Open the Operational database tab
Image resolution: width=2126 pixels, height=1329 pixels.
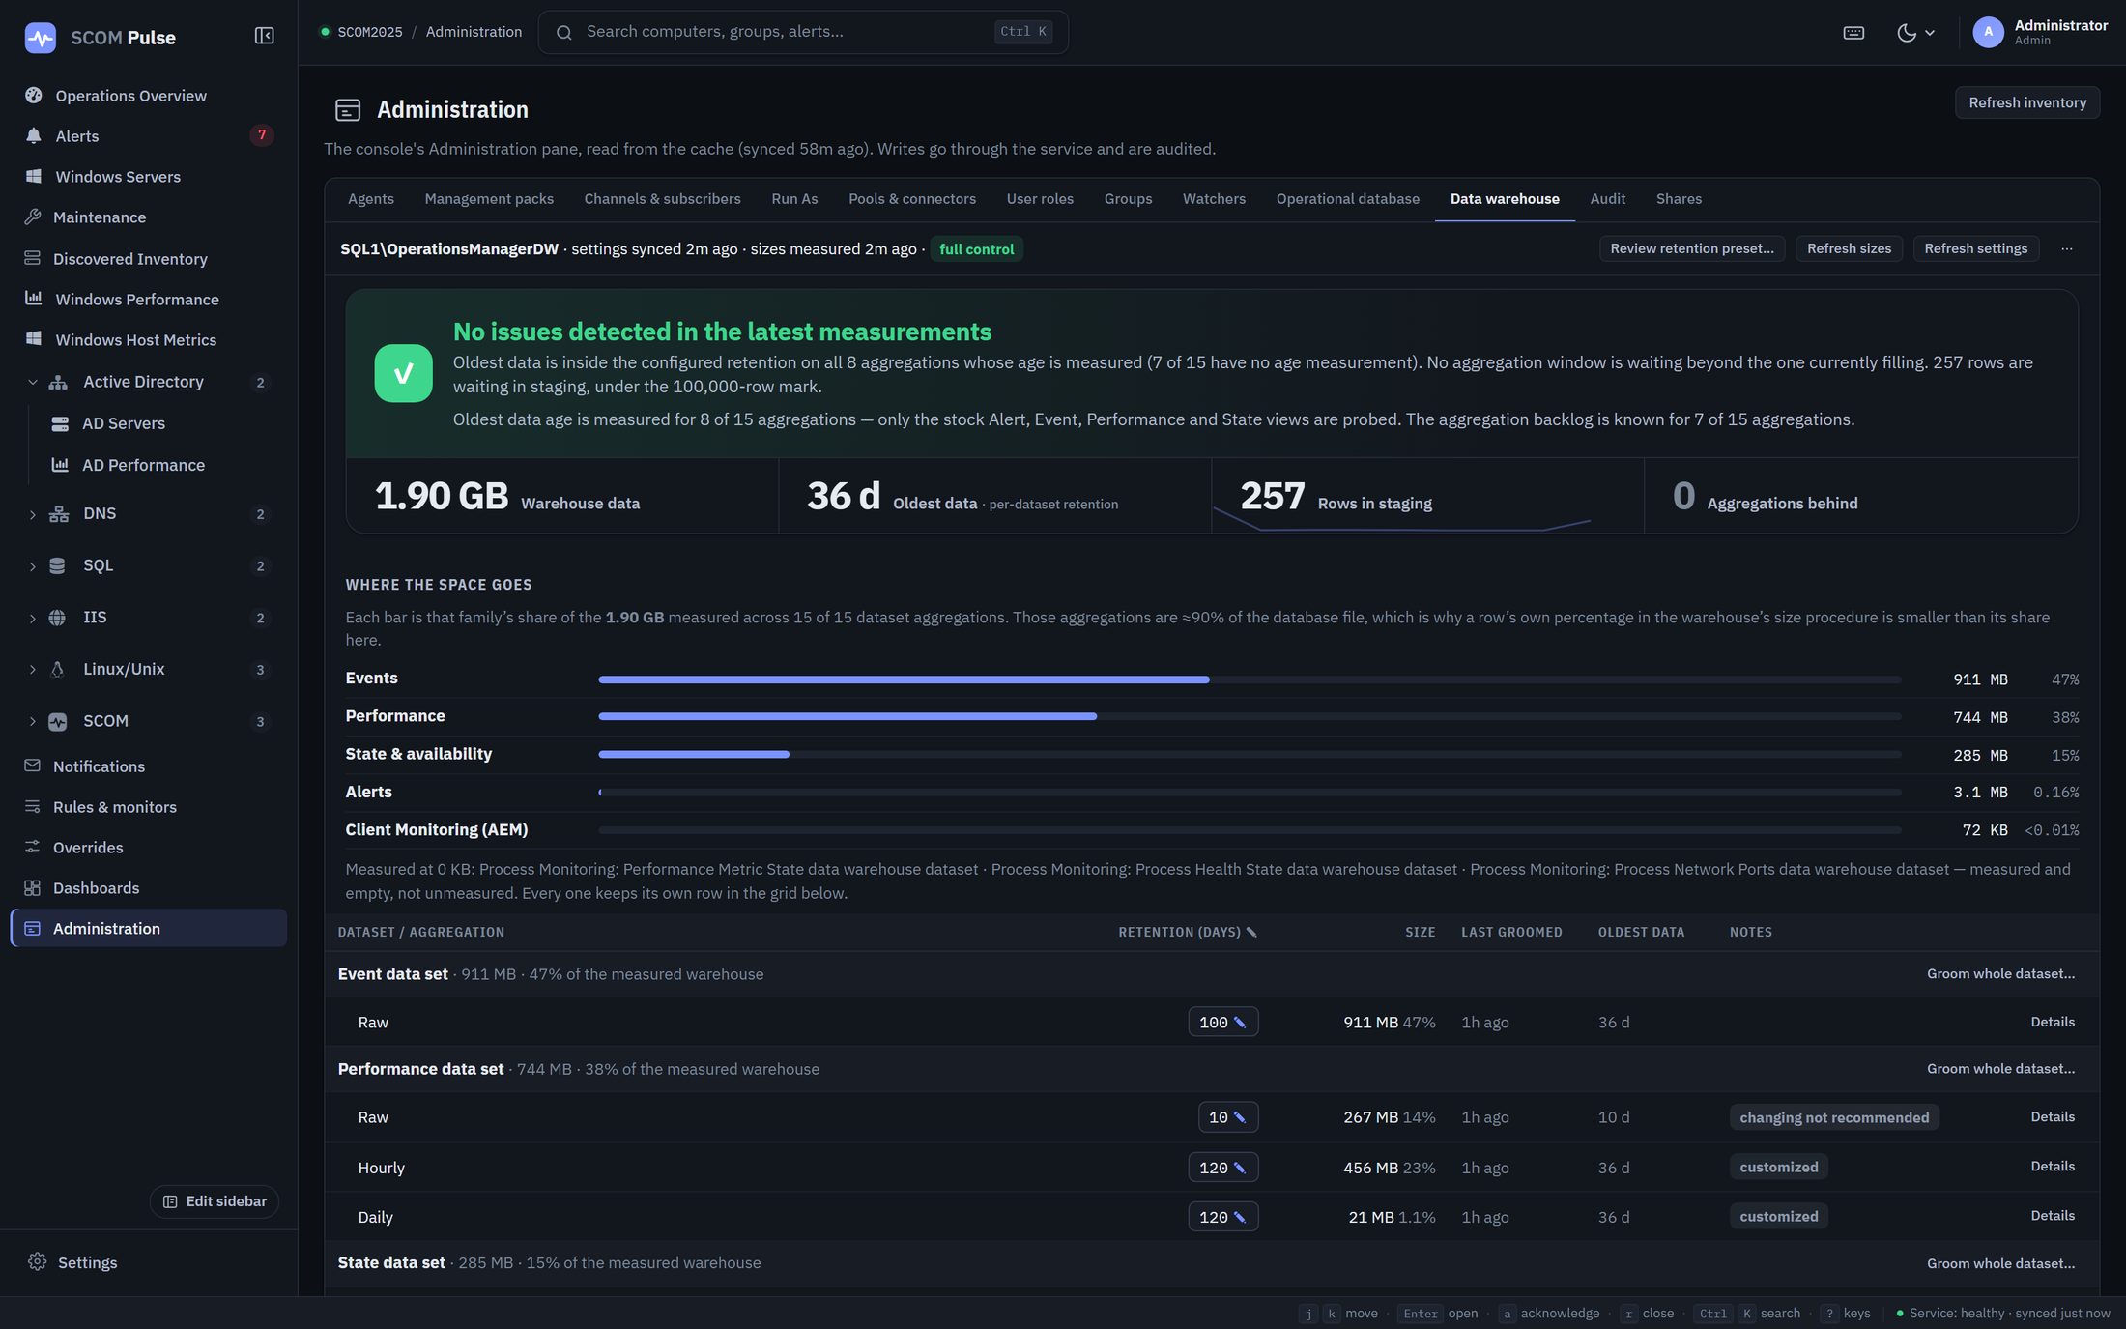(x=1347, y=199)
